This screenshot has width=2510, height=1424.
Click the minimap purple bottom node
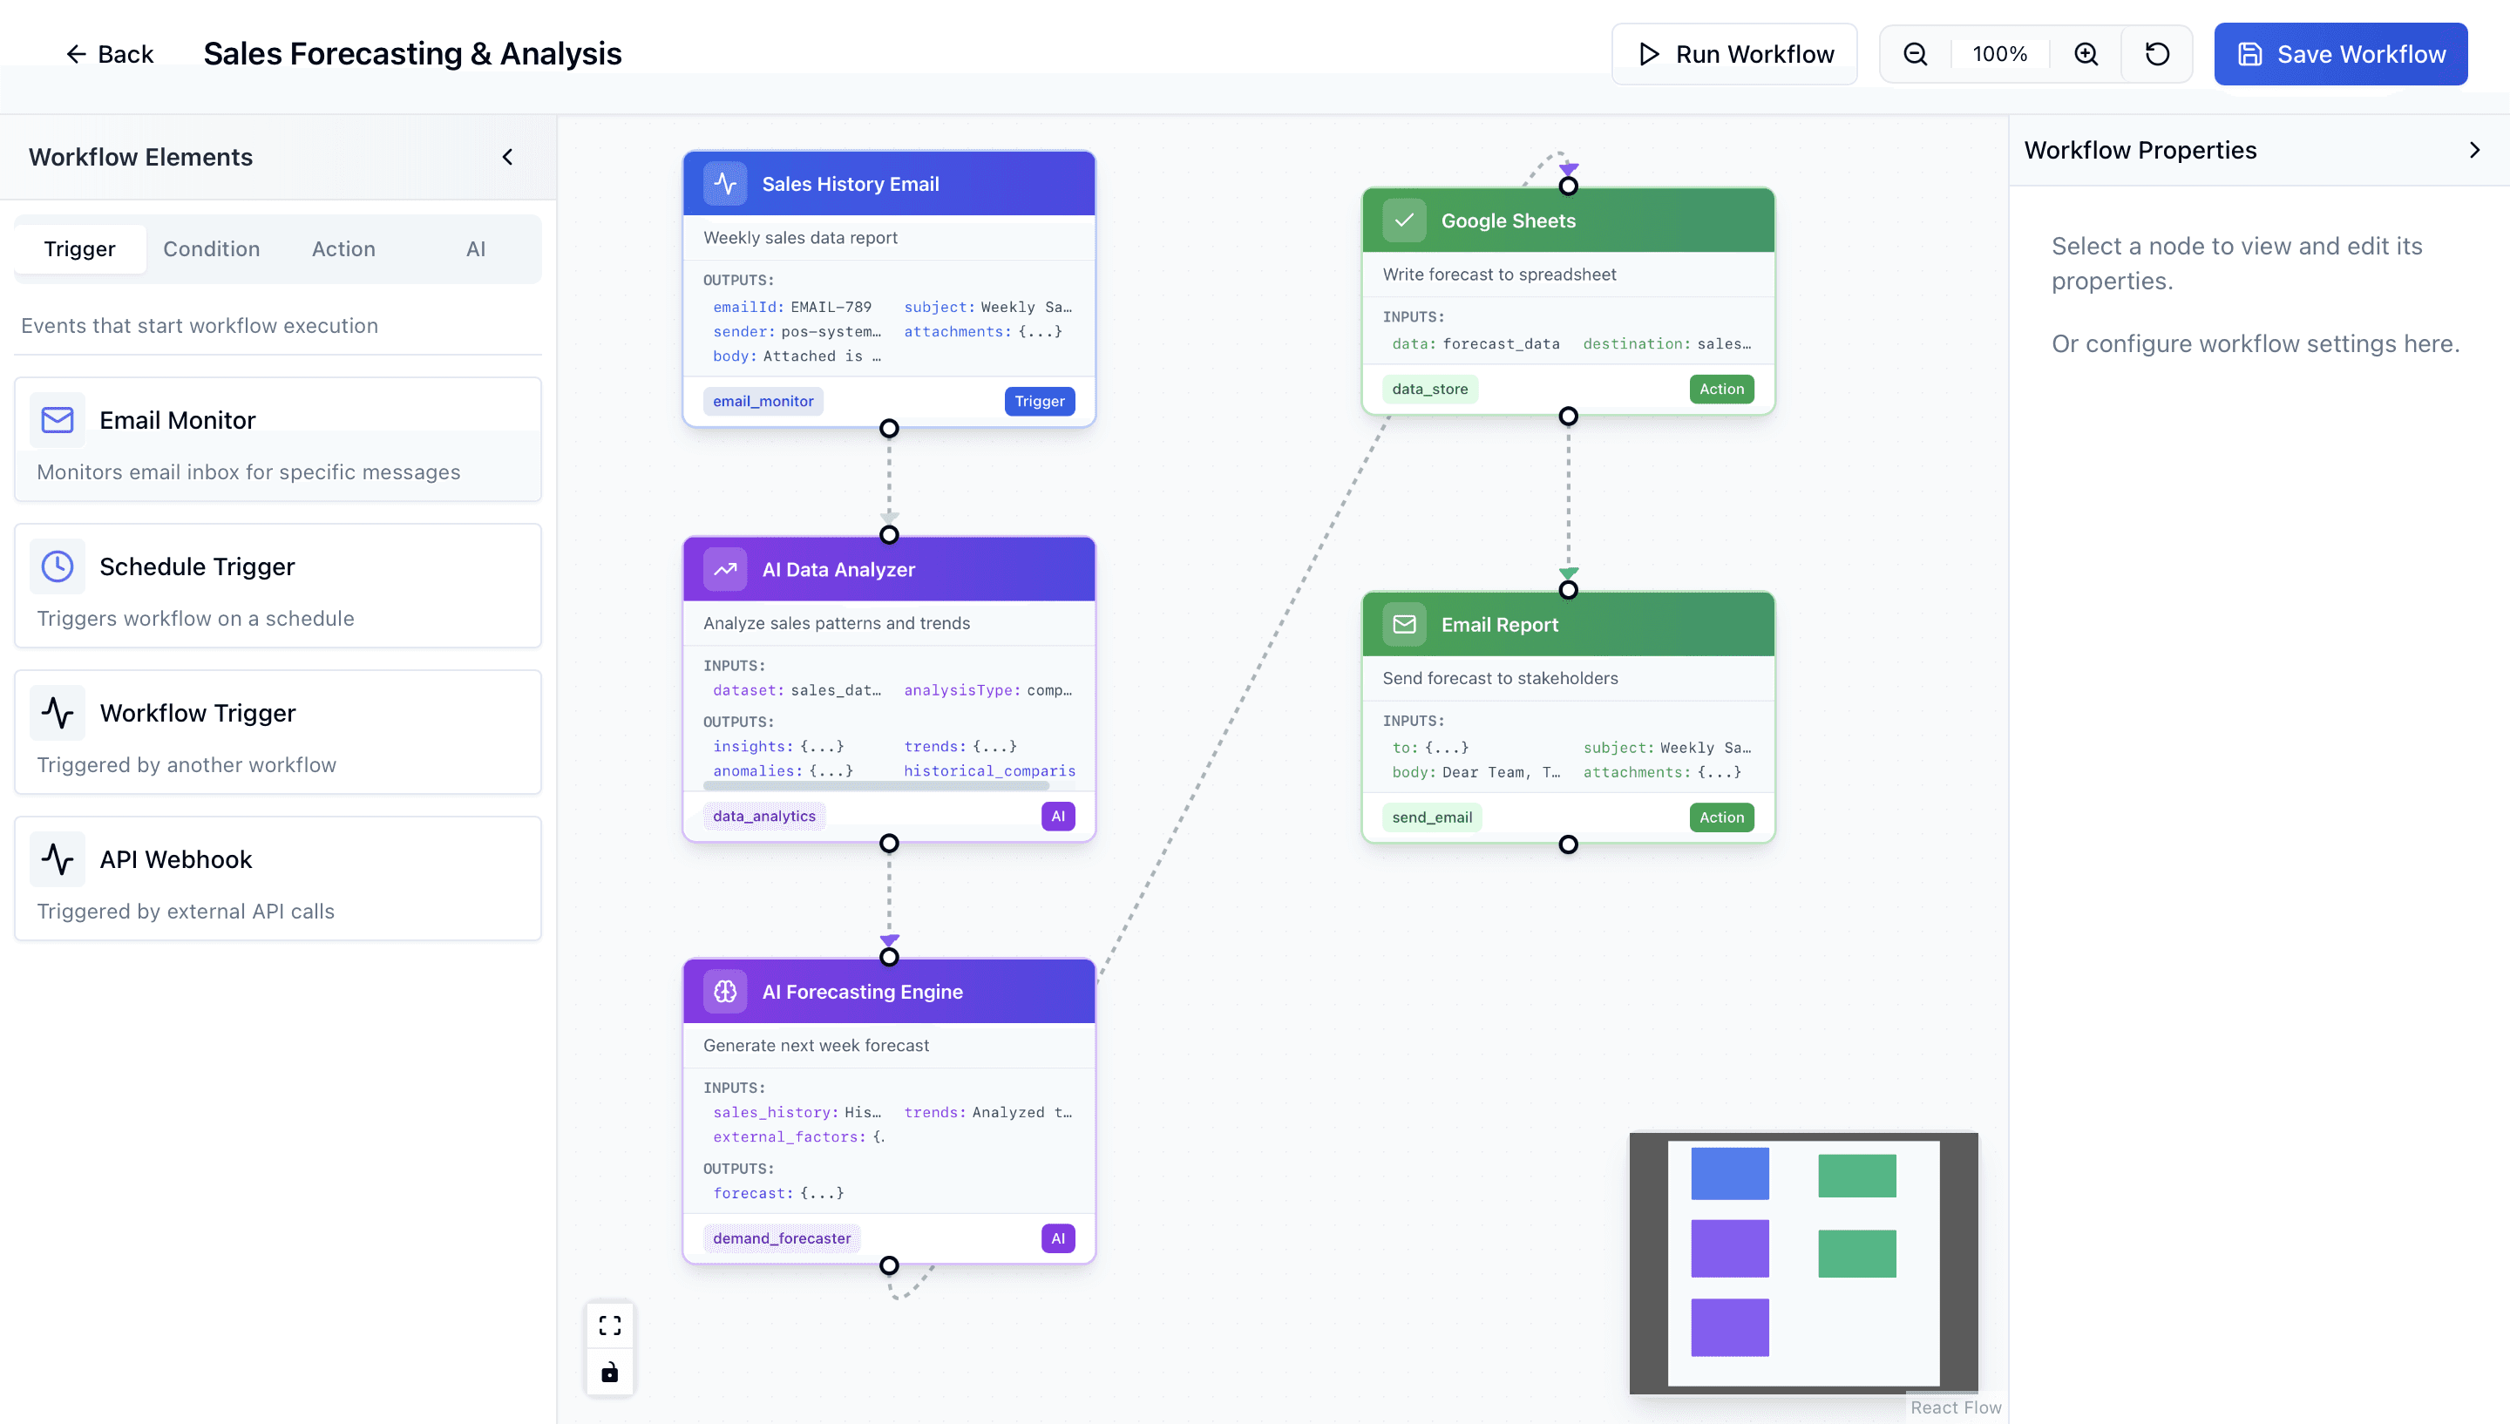coord(1729,1326)
